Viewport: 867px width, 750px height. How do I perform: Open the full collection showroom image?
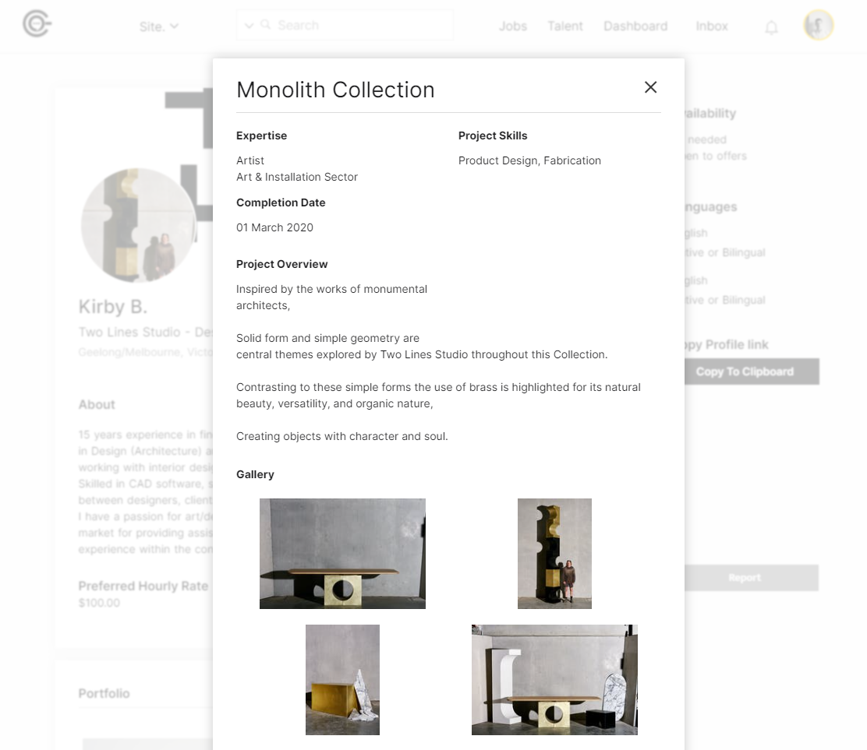pyautogui.click(x=554, y=680)
